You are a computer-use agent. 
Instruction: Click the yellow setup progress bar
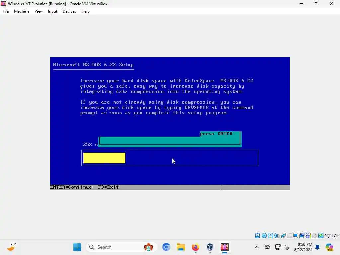(x=104, y=158)
